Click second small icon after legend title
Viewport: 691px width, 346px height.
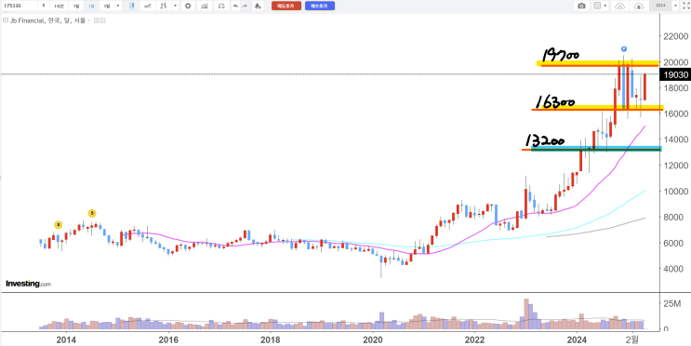(x=102, y=20)
